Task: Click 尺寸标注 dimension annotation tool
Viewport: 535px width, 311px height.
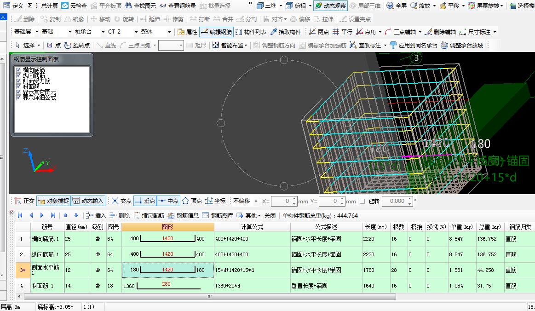Action: pyautogui.click(x=475, y=32)
